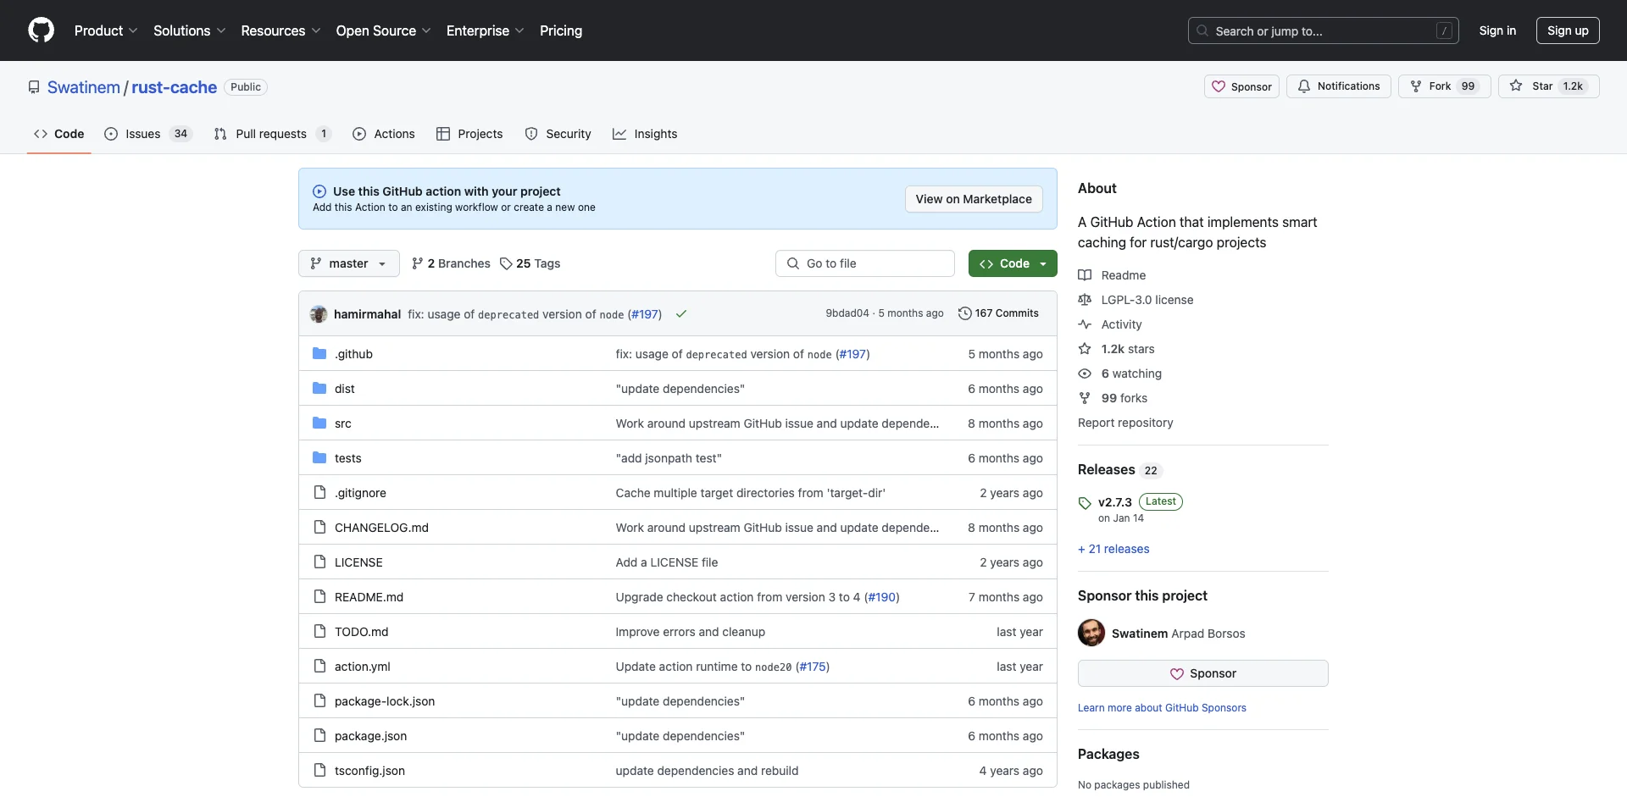Expand the Solutions menu
This screenshot has width=1627, height=797.
(189, 30)
